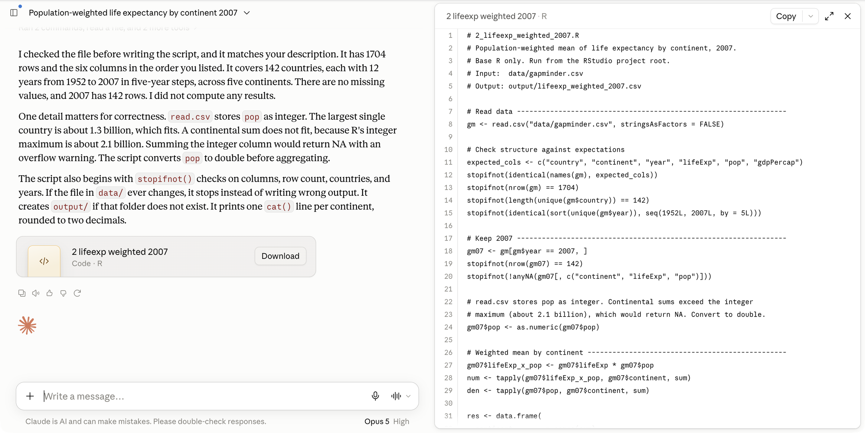Click the inline code 'output/'
865x433 pixels.
click(71, 207)
